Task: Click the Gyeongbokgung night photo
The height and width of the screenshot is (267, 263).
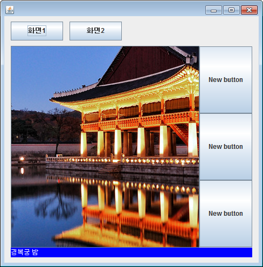Action: (x=105, y=147)
